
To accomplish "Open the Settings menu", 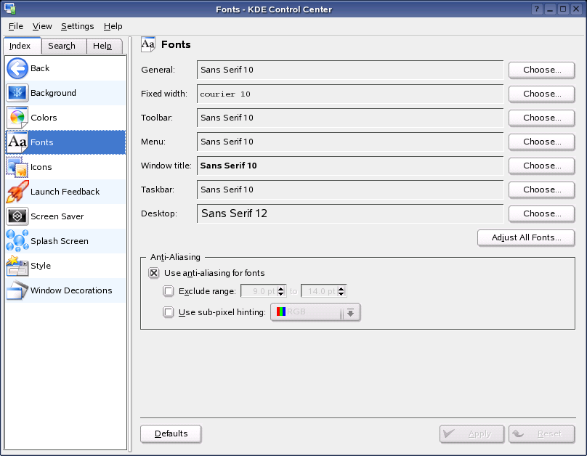I will point(77,26).
